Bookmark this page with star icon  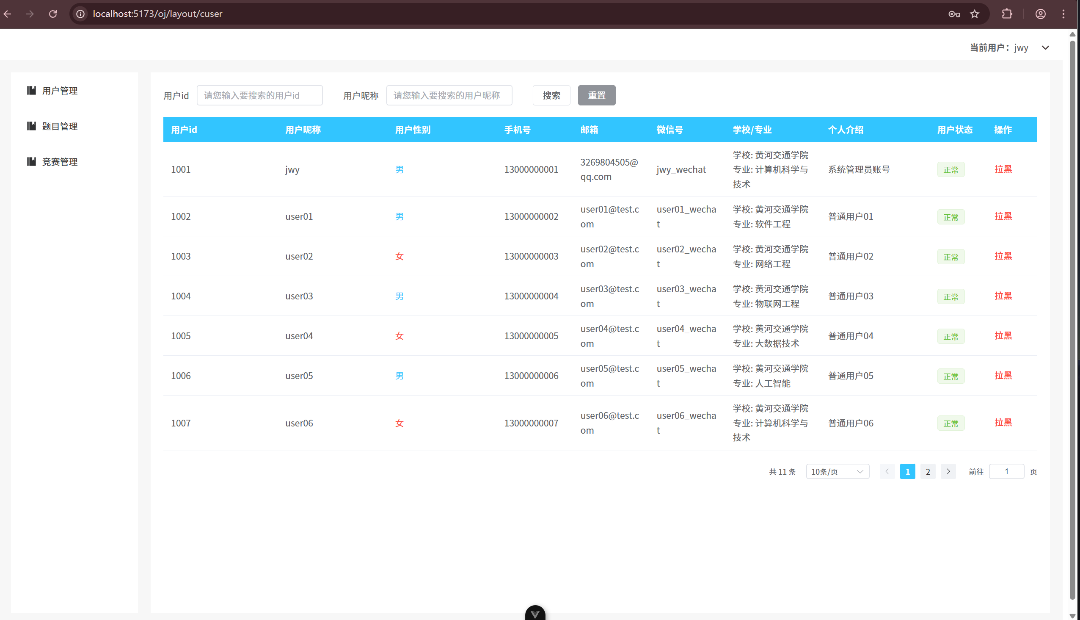pyautogui.click(x=975, y=14)
